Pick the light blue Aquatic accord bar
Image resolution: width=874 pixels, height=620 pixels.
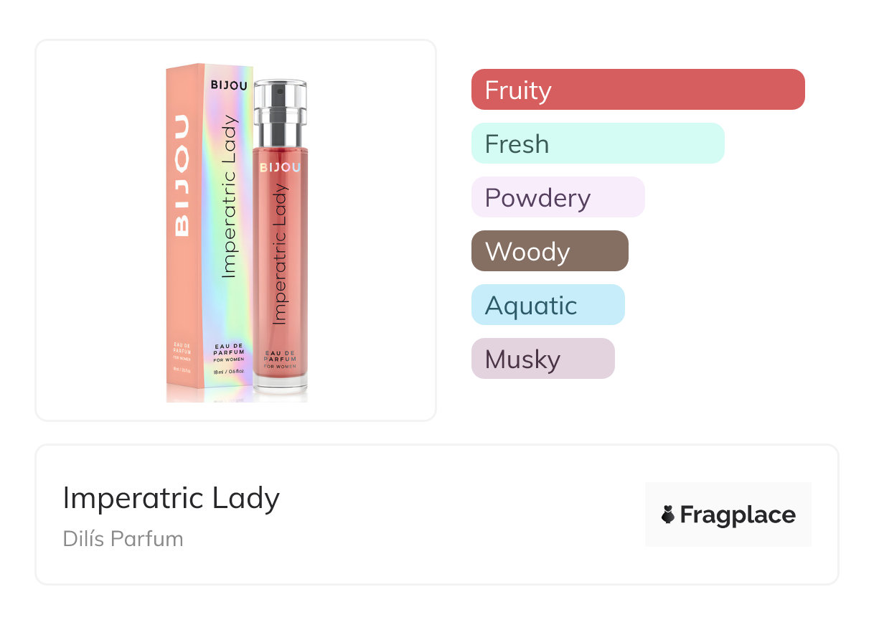click(x=548, y=305)
